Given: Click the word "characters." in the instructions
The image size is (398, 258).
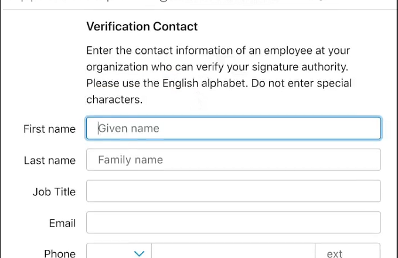Looking at the screenshot, I should coord(114,99).
